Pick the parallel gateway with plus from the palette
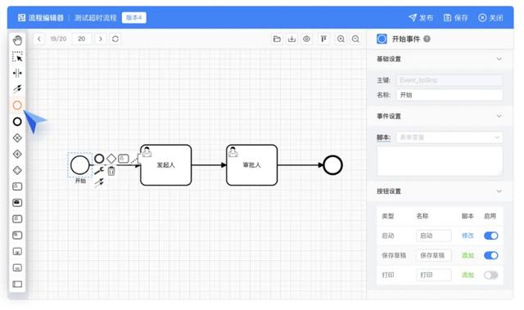The image size is (524, 310). point(17,154)
